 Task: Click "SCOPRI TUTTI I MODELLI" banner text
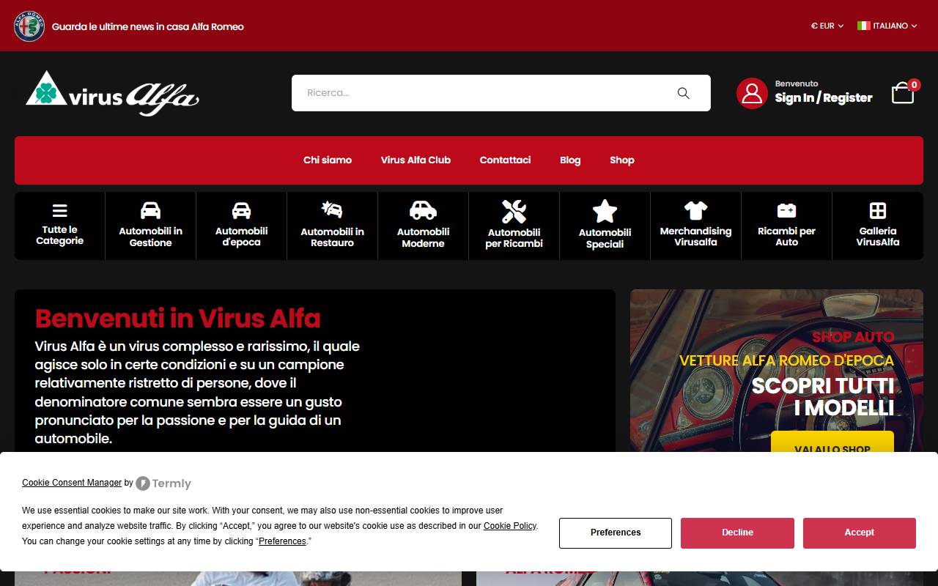823,396
